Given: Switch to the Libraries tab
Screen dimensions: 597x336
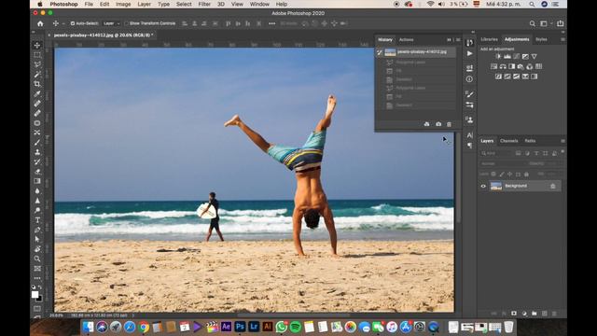Looking at the screenshot, I should tap(489, 39).
